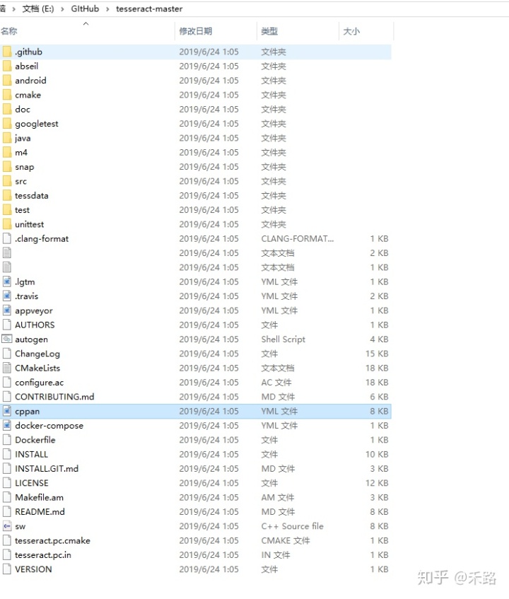Click the cppan YML file icon

coord(7,411)
